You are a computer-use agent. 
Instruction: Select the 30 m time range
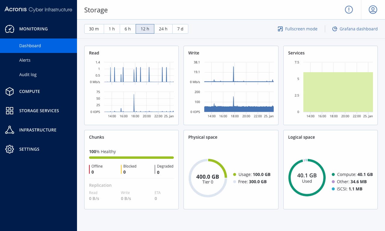point(94,29)
